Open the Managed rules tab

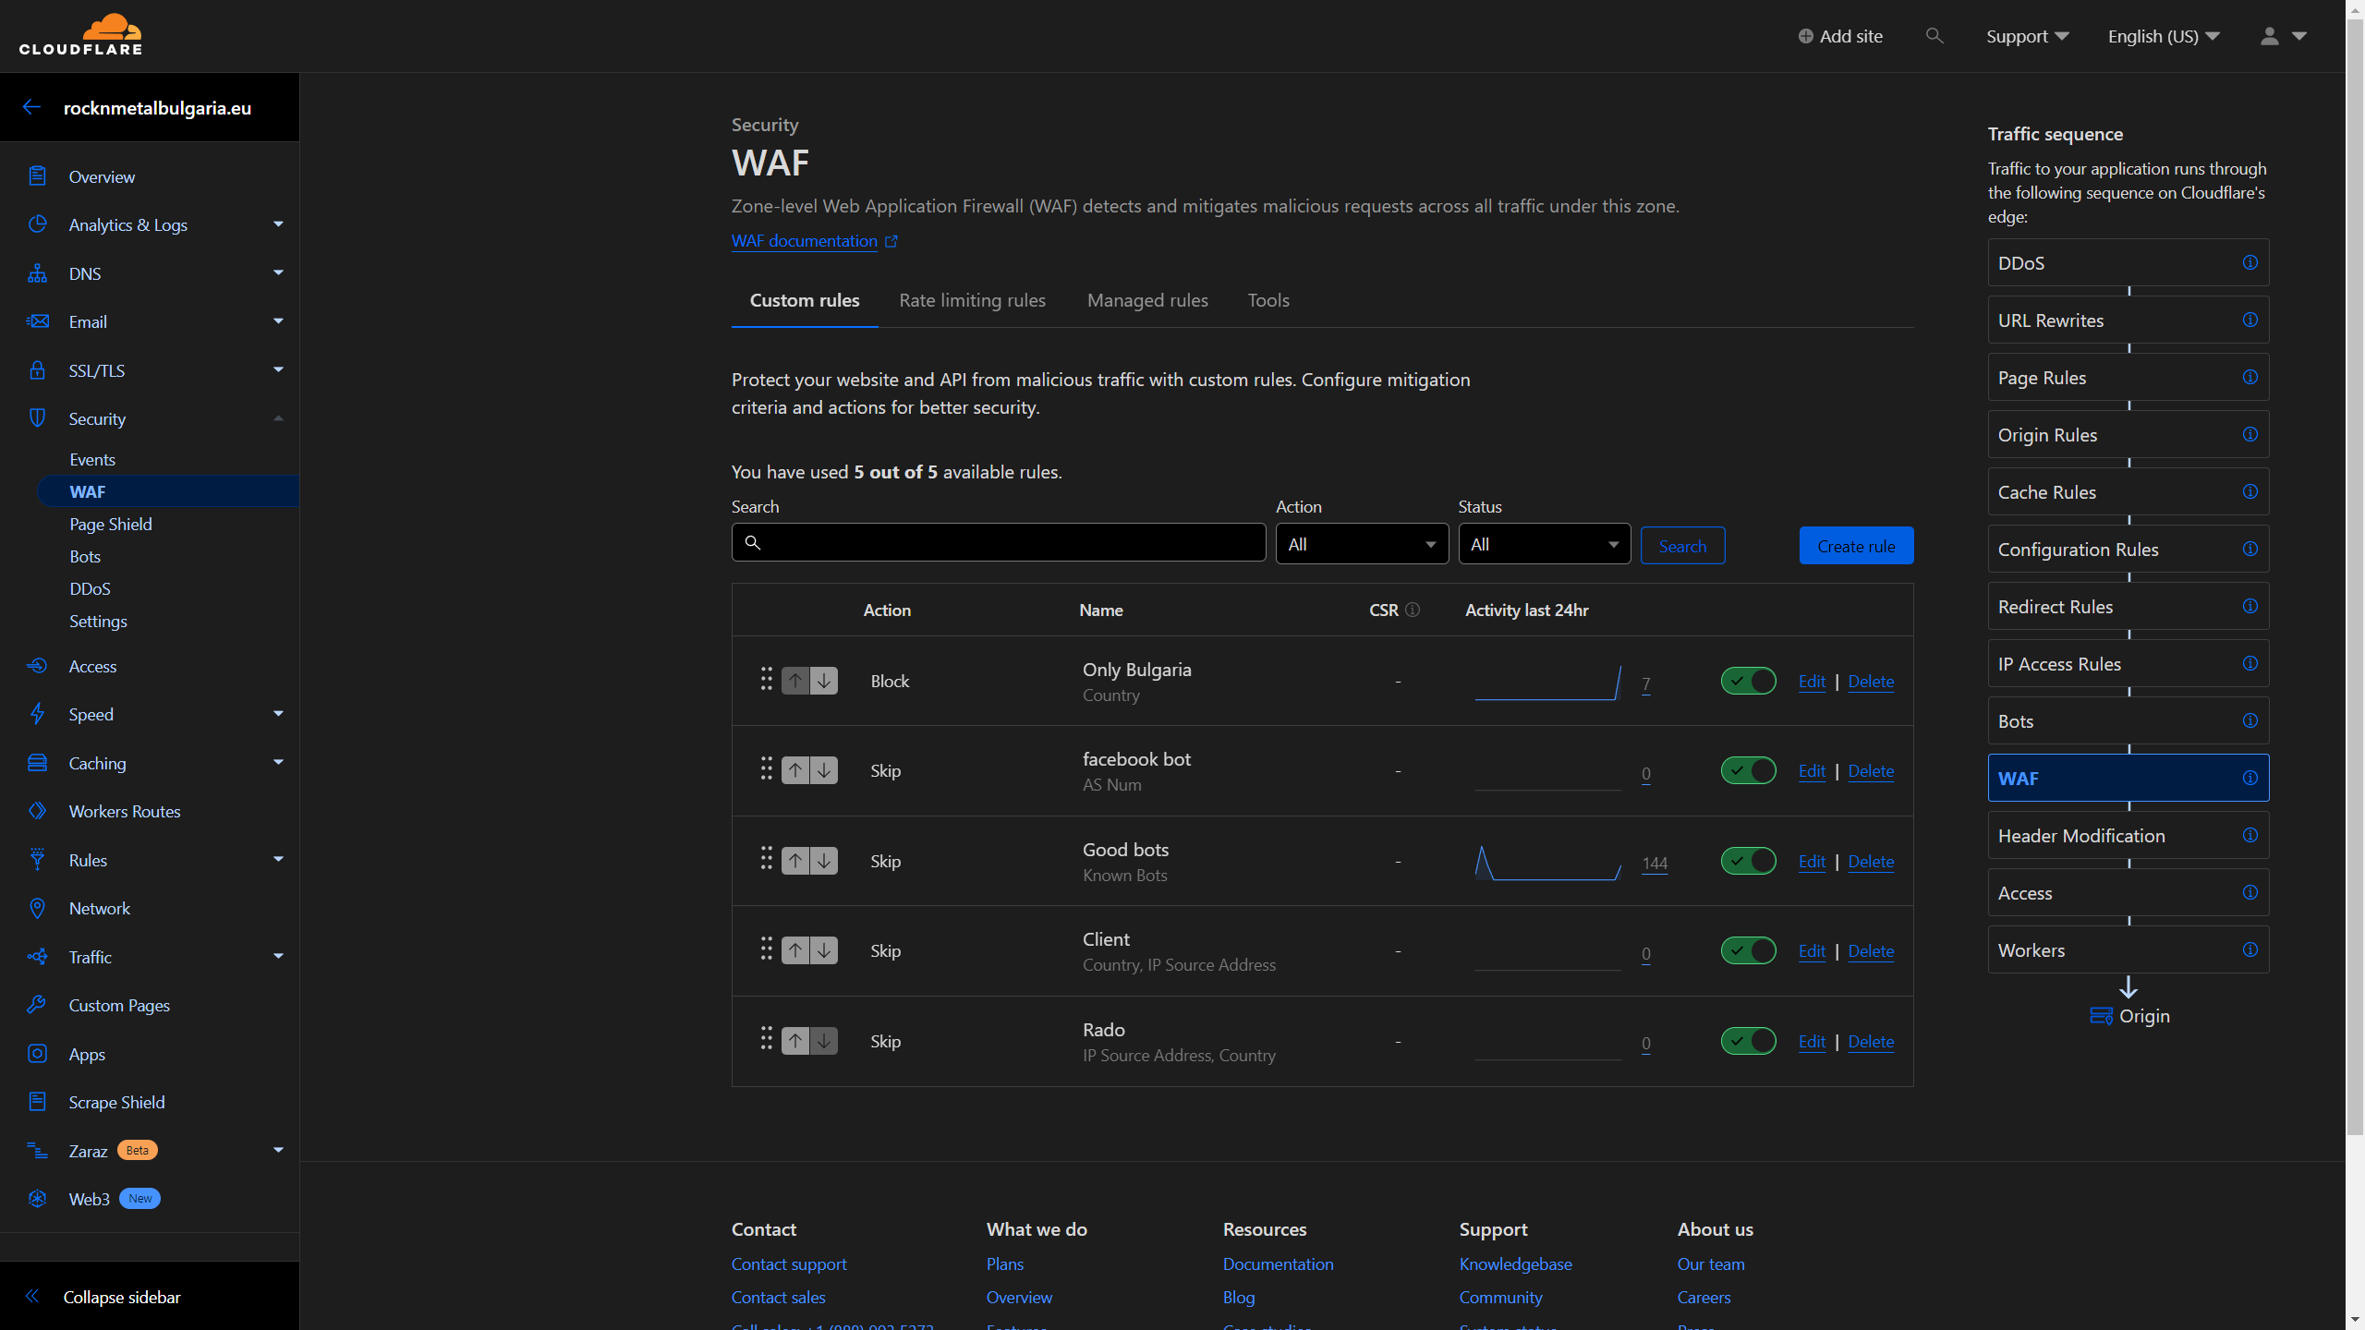(x=1147, y=300)
